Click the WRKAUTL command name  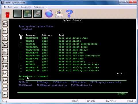30,64
